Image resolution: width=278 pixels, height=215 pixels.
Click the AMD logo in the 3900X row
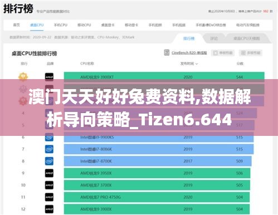coord(49,209)
